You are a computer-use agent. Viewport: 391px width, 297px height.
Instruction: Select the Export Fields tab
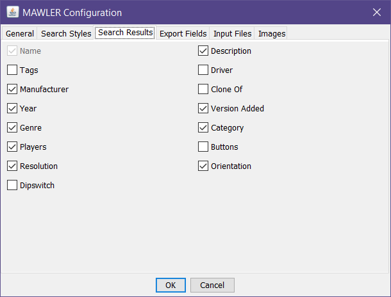183,33
